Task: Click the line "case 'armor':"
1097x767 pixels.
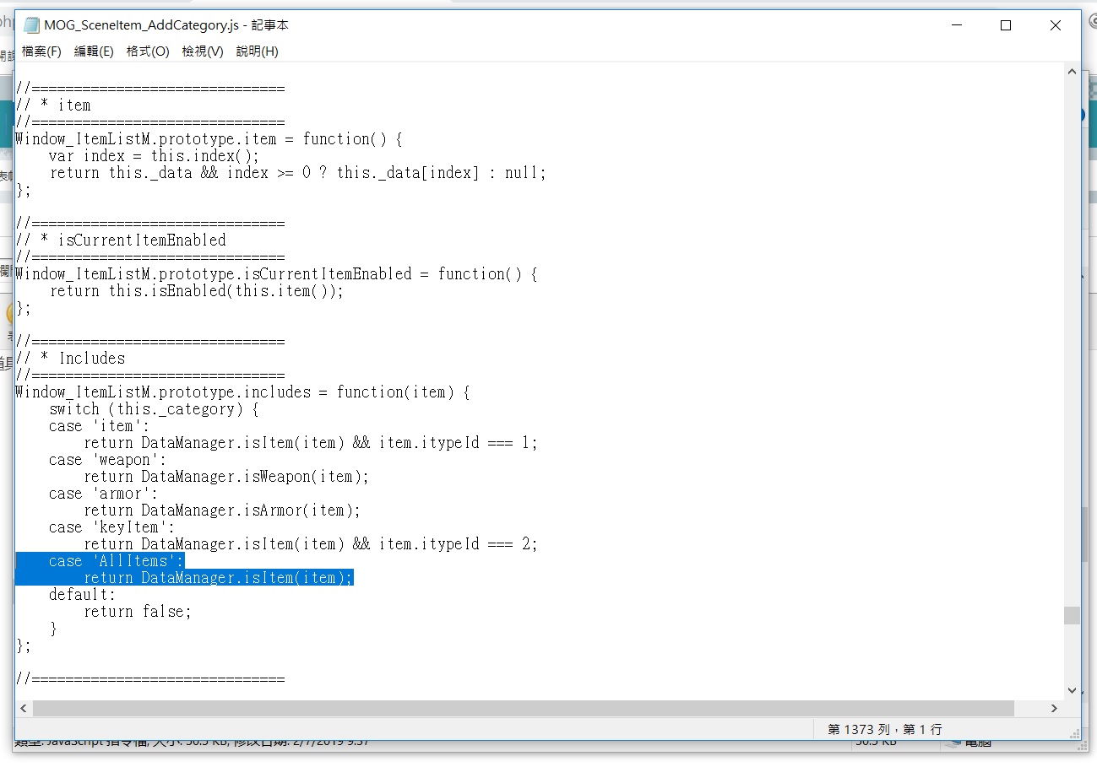Action: tap(103, 494)
